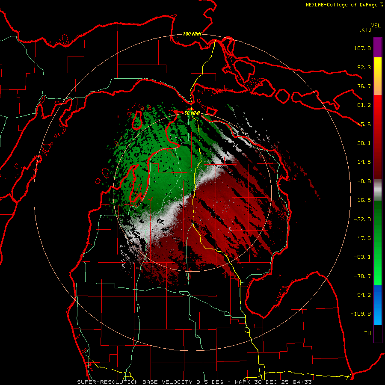Select the 92.3 scale value

pyautogui.click(x=364, y=67)
